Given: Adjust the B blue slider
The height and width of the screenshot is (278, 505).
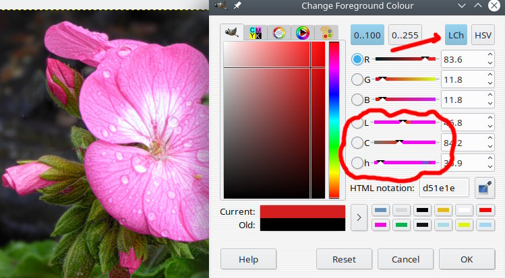Looking at the screenshot, I should click(x=405, y=100).
